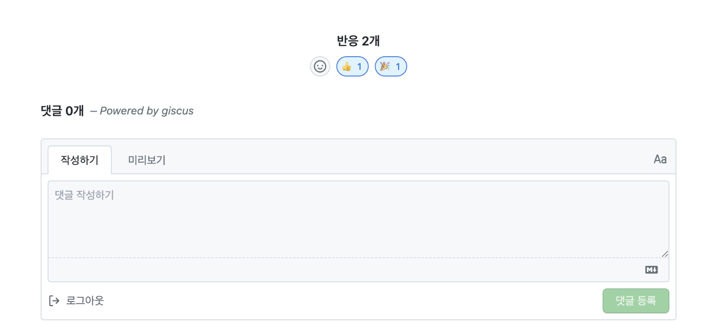706x333 pixels.
Task: Click the count beside the party popper
Action: tap(398, 67)
